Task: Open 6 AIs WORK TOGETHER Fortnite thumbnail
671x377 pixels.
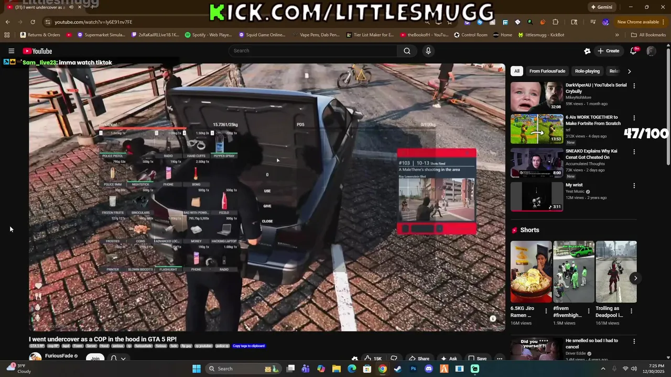Action: [537, 129]
